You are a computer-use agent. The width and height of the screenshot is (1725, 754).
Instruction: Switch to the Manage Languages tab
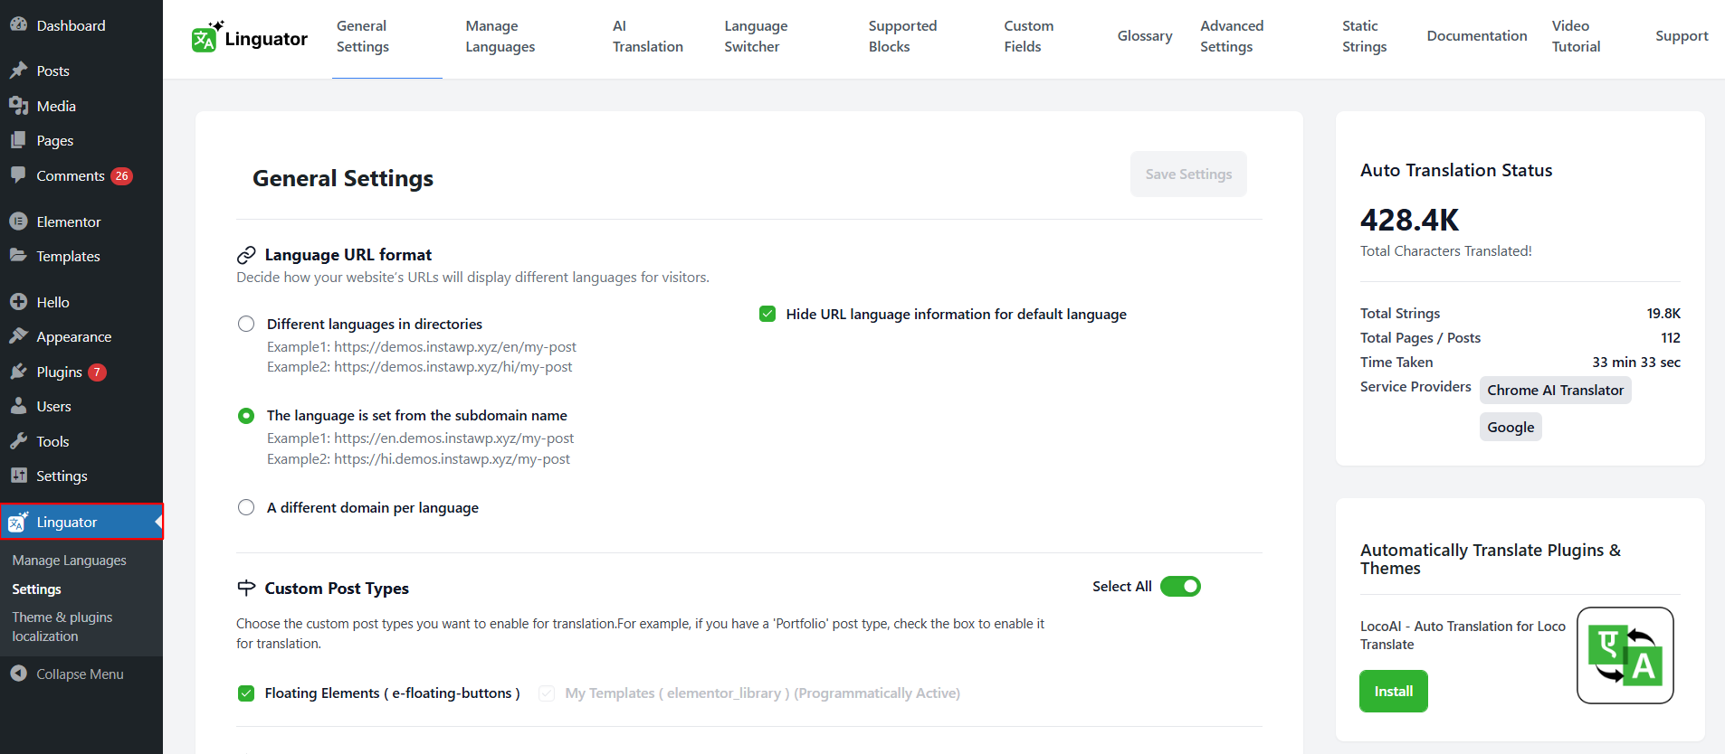click(500, 36)
